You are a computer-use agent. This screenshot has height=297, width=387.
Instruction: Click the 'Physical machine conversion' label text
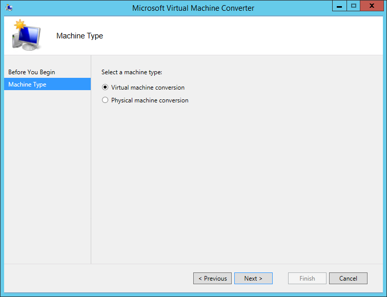click(150, 100)
